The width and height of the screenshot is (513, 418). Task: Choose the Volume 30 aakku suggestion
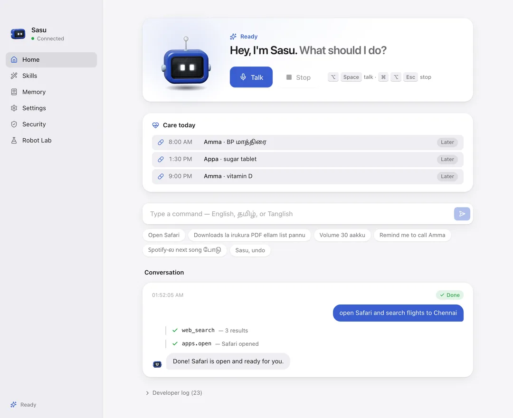pos(342,235)
